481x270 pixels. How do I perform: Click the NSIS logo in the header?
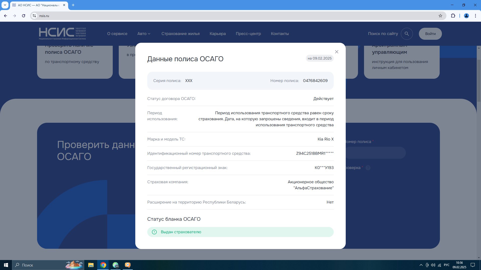pos(62,33)
